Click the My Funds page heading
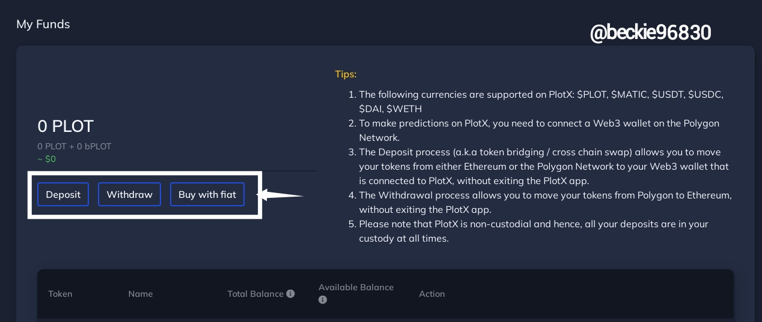 [x=43, y=24]
